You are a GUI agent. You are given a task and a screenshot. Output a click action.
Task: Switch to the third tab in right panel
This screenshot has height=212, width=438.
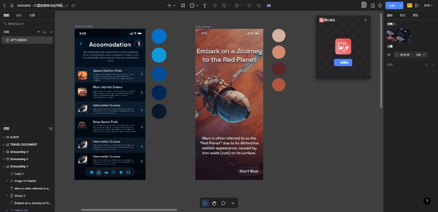point(415,15)
